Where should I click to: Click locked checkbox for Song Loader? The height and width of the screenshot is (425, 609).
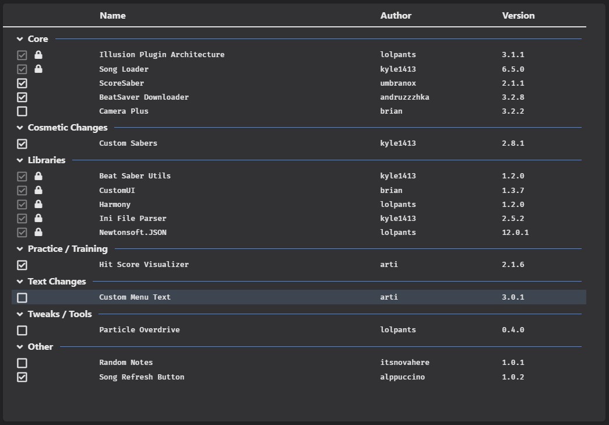(x=22, y=69)
